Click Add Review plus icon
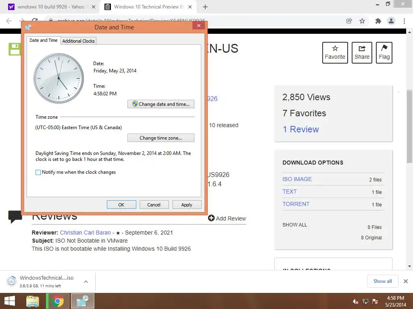Image resolution: width=413 pixels, height=309 pixels. click(x=211, y=218)
